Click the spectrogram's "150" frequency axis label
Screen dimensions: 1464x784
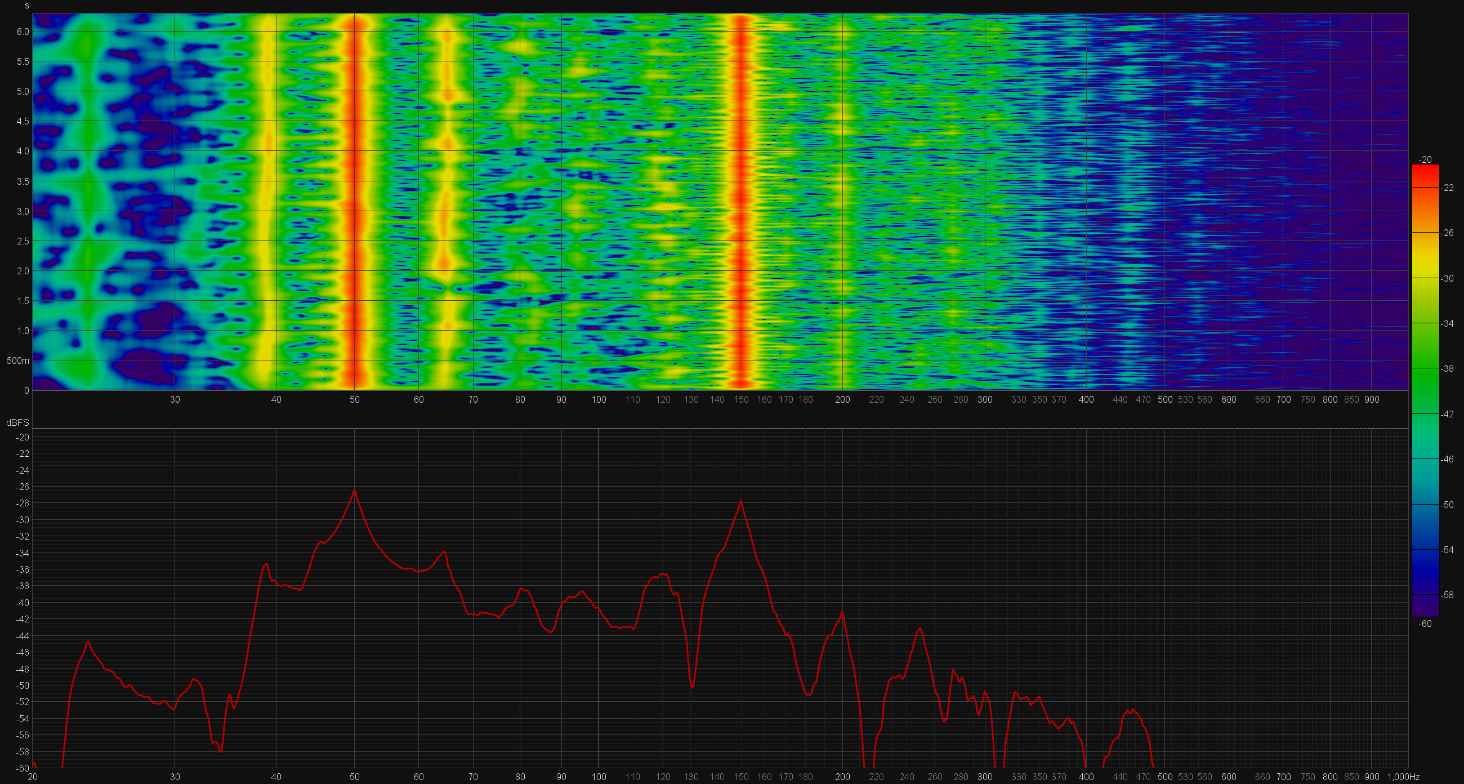tap(741, 400)
